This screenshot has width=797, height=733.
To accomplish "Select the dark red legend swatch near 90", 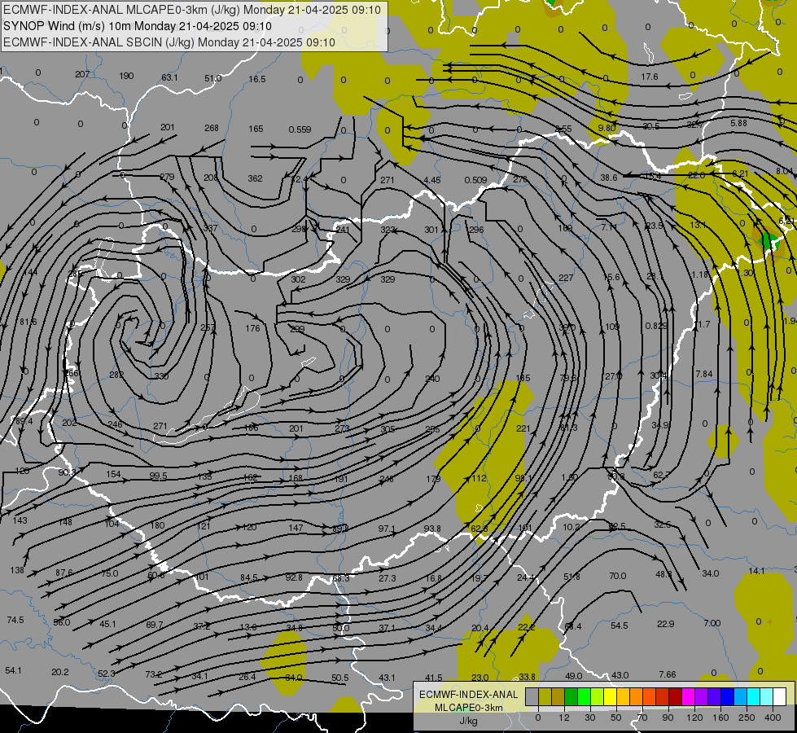I will tap(676, 696).
